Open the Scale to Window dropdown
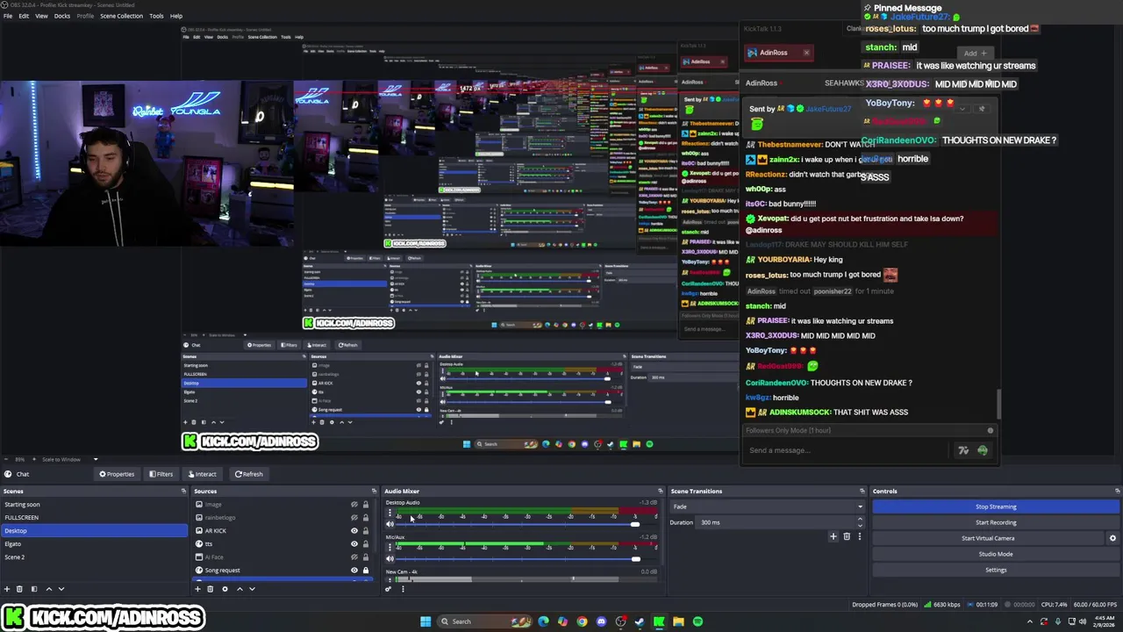 [70, 459]
